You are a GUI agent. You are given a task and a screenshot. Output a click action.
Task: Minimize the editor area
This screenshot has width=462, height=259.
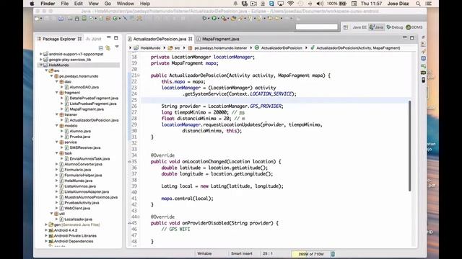coord(404,37)
